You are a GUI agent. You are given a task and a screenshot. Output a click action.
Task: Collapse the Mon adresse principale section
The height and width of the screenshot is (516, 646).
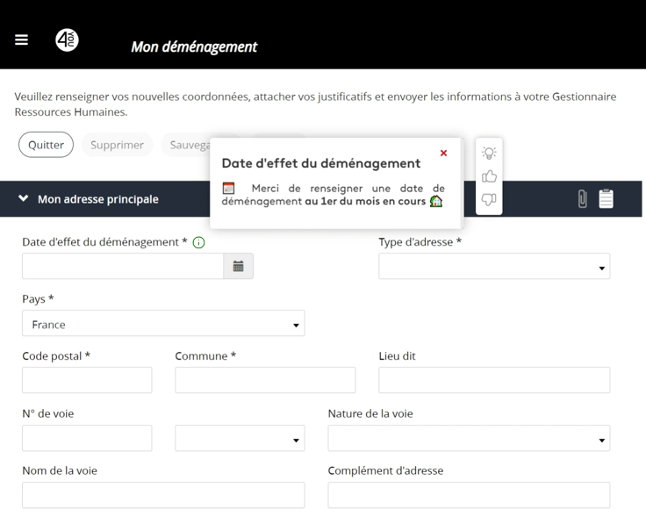pyautogui.click(x=24, y=198)
